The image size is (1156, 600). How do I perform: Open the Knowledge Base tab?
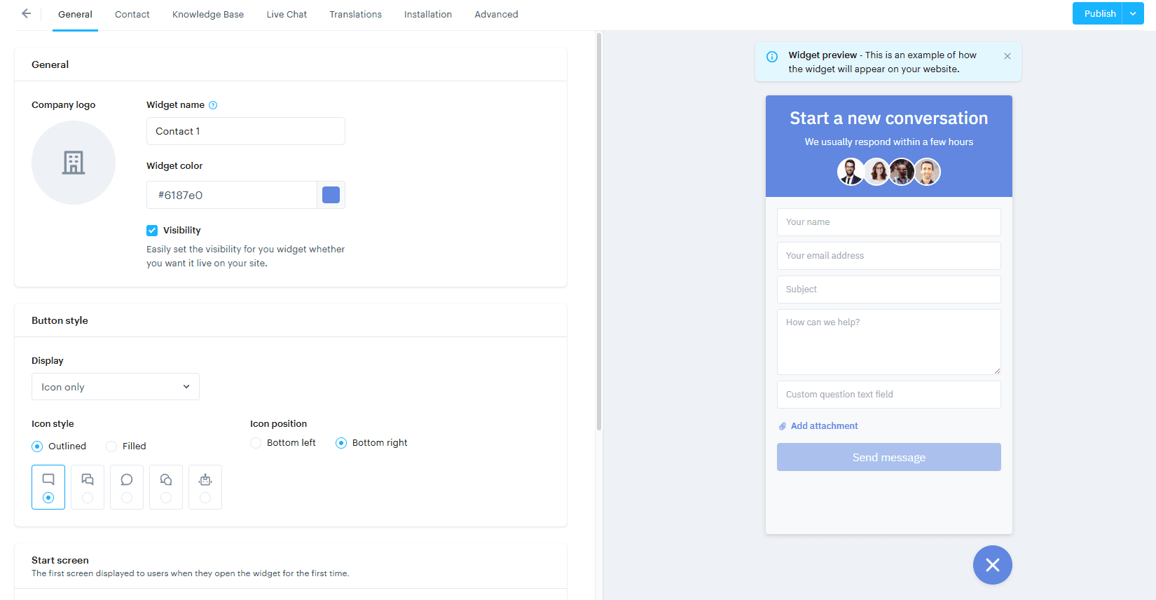click(x=208, y=14)
